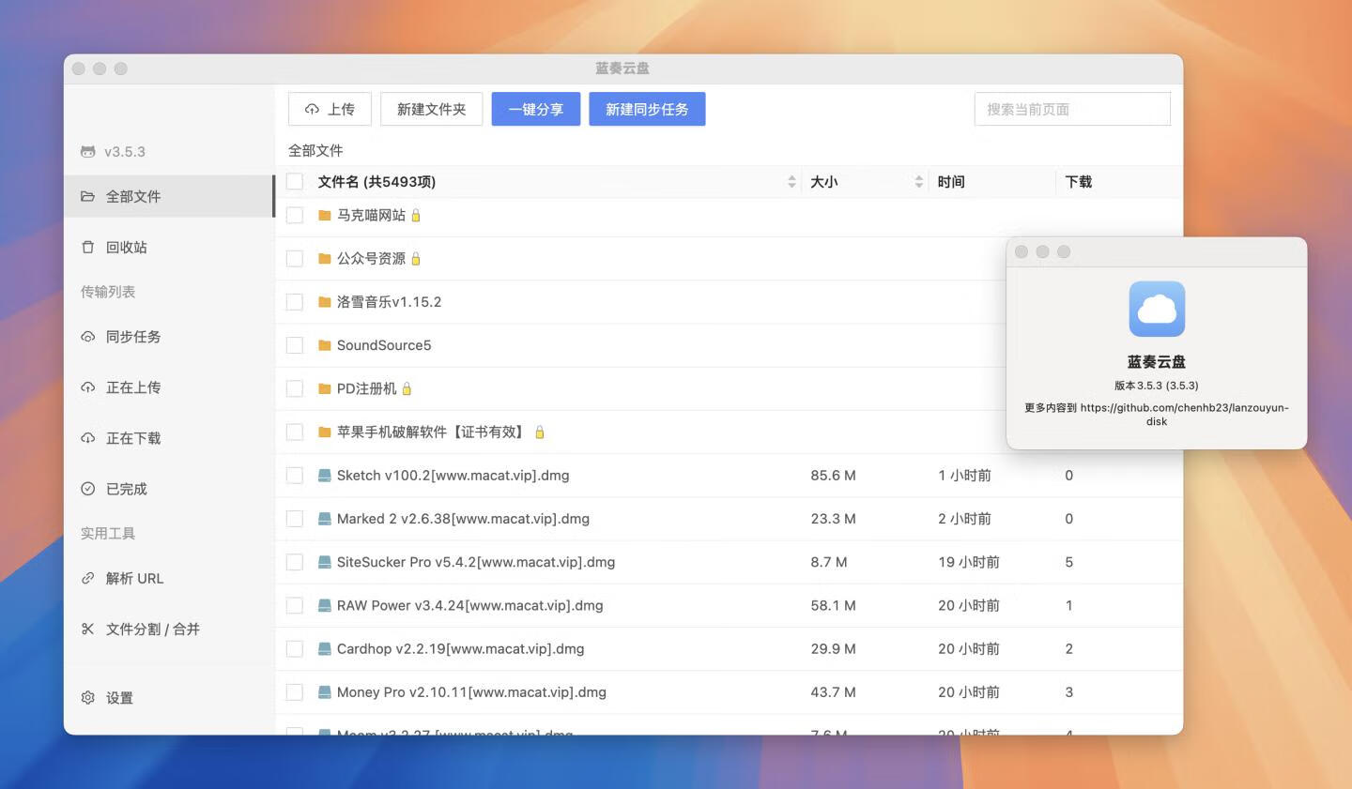Select the checkbox for Cardhop v2.2.19
1352x789 pixels.
tap(295, 649)
